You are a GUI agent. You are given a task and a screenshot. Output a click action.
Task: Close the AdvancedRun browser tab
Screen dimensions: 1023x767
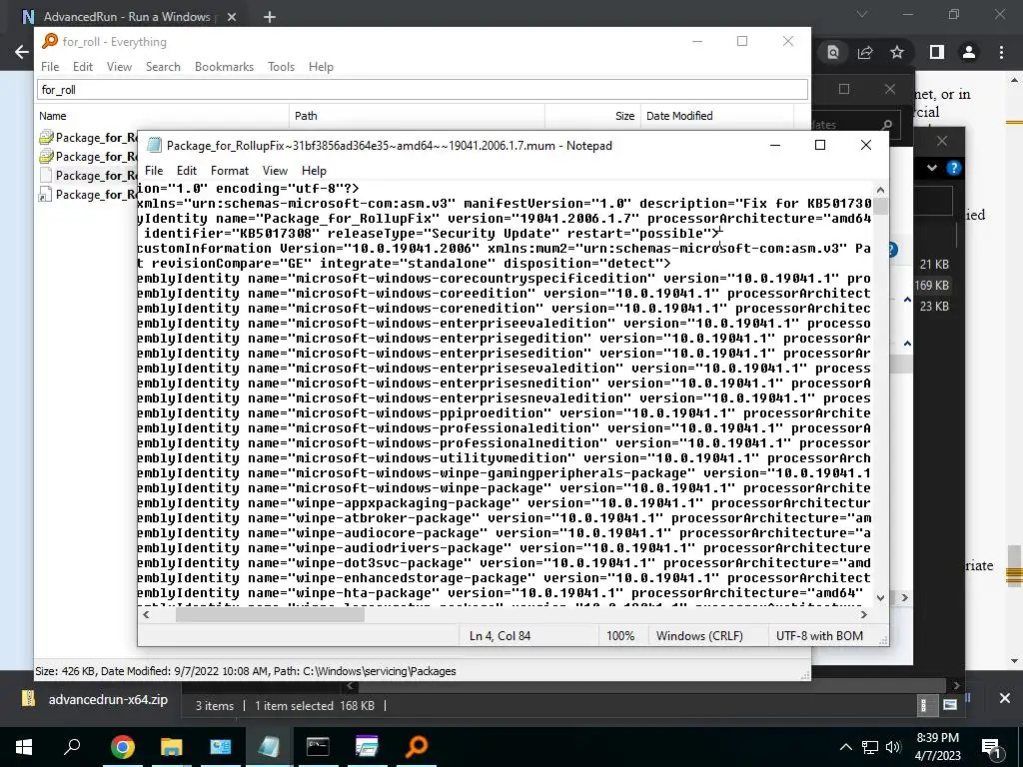tap(232, 17)
